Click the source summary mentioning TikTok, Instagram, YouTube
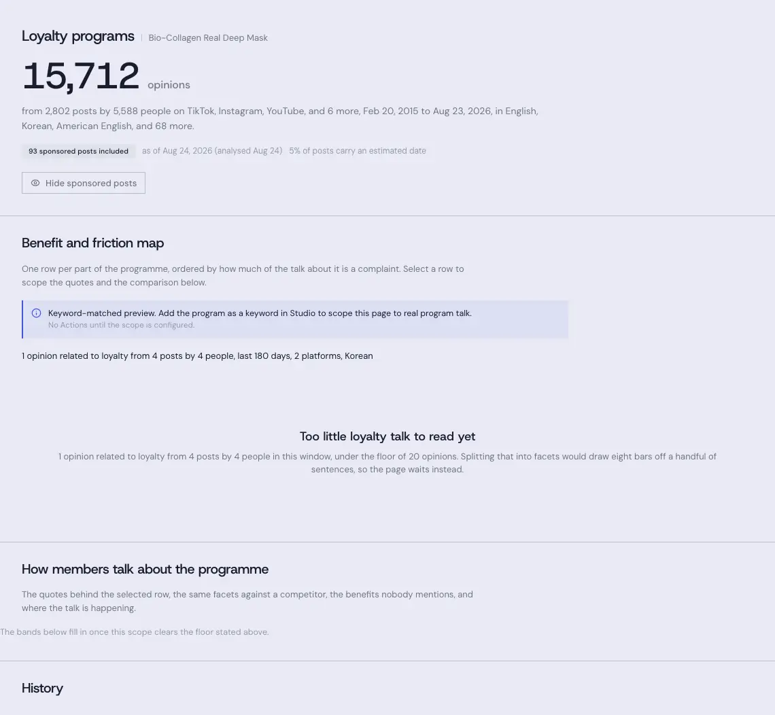Viewport: 775px width, 715px height. tap(280, 118)
